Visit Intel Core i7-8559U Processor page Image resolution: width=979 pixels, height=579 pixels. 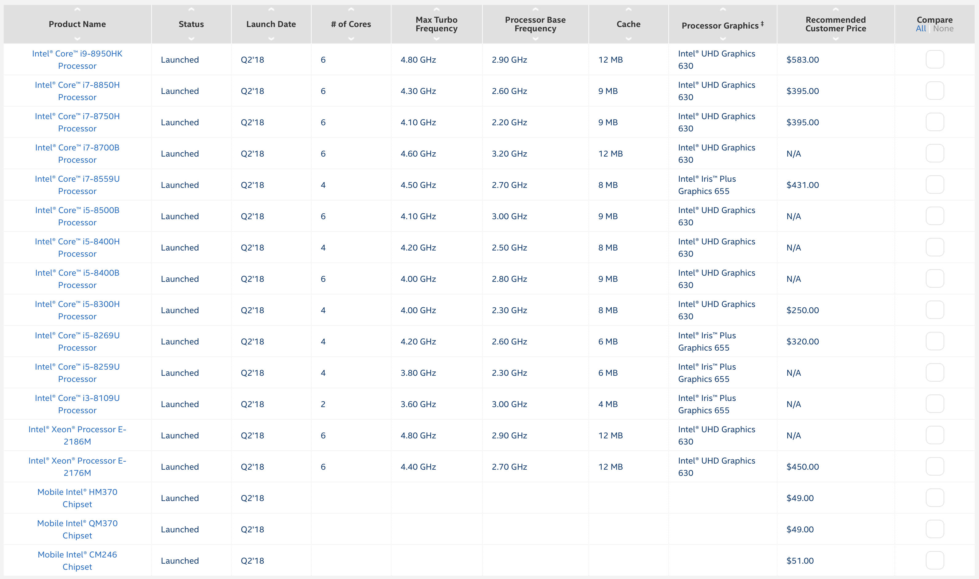point(77,185)
